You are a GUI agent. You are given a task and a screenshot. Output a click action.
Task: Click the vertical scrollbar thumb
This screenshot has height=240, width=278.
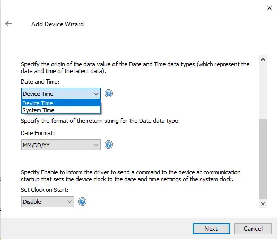tap(263, 159)
